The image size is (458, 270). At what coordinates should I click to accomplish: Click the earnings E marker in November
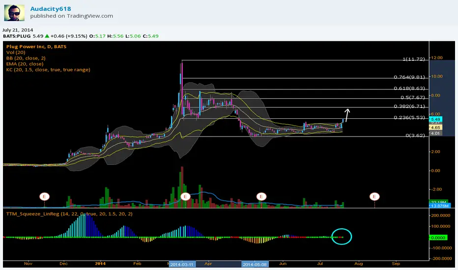pyautogui.click(x=44, y=196)
